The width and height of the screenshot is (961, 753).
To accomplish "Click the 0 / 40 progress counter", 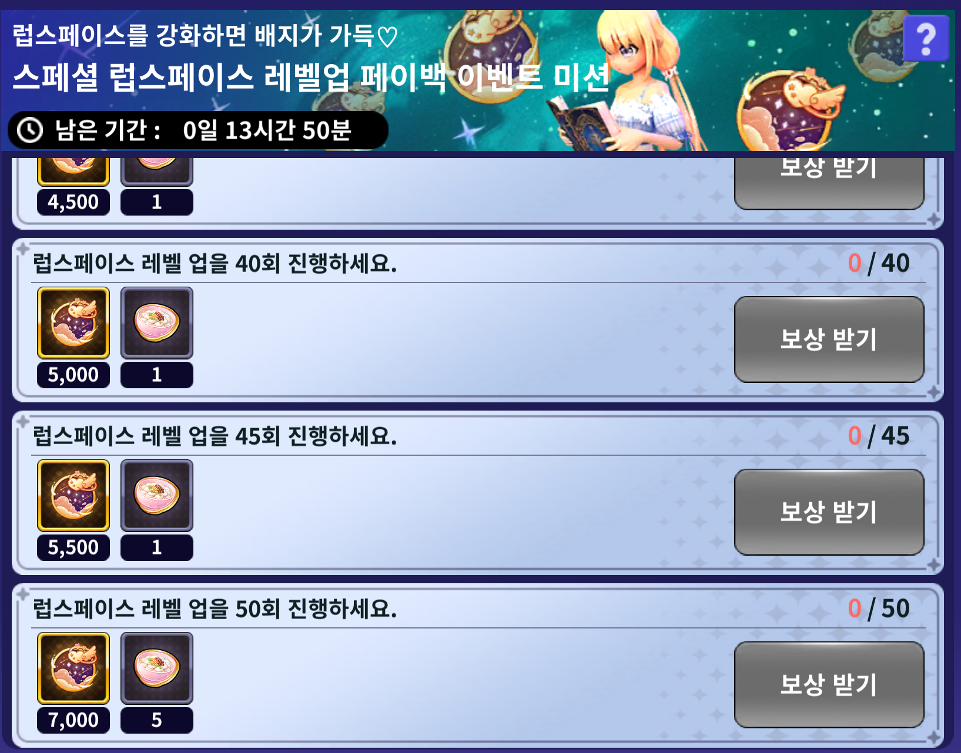I will (x=879, y=263).
